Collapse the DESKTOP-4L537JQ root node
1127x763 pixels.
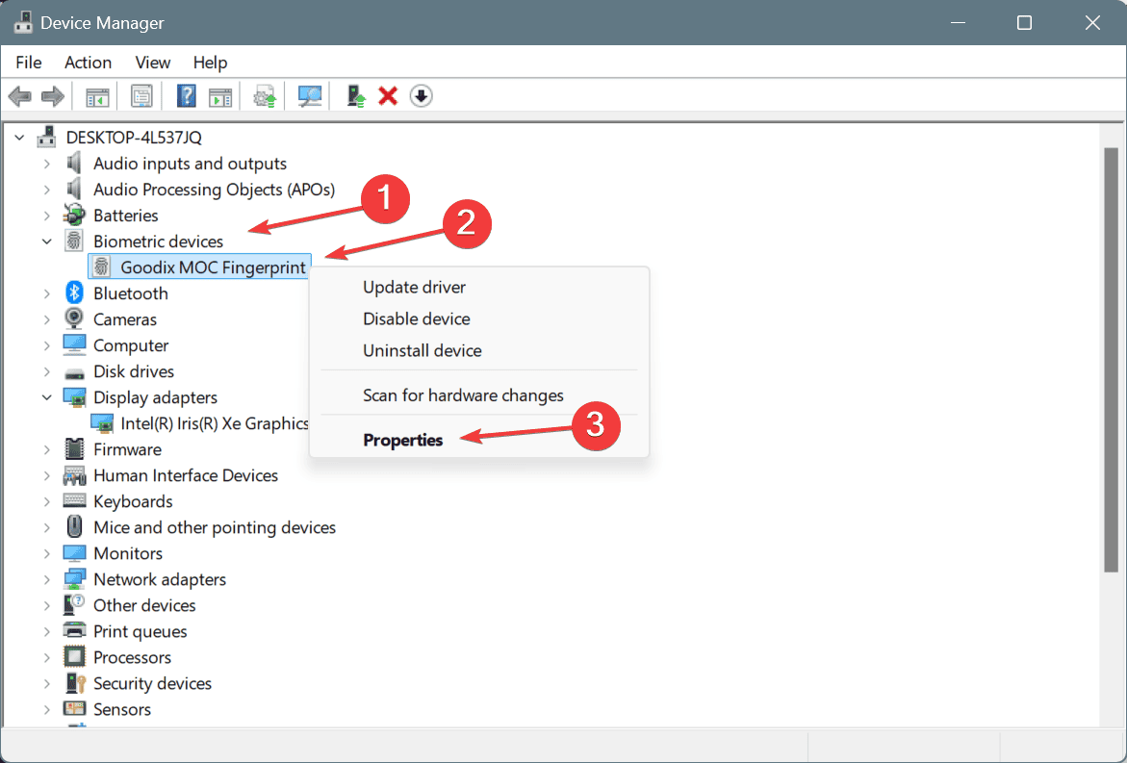coord(19,137)
